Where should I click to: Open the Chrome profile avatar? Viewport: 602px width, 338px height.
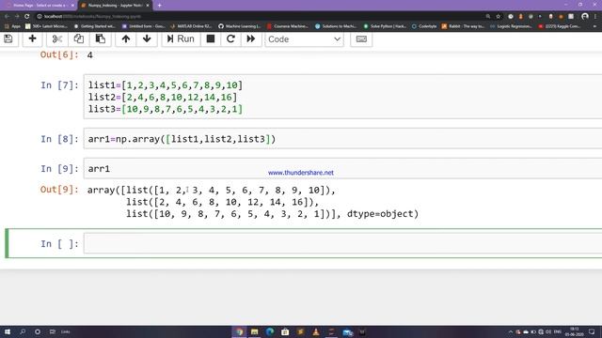585,17
